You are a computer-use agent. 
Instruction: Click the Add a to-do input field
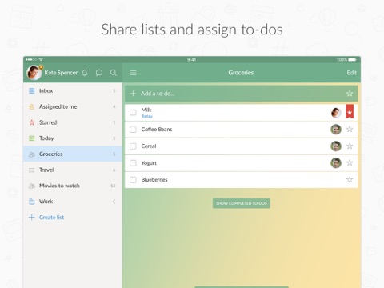pyautogui.click(x=242, y=94)
